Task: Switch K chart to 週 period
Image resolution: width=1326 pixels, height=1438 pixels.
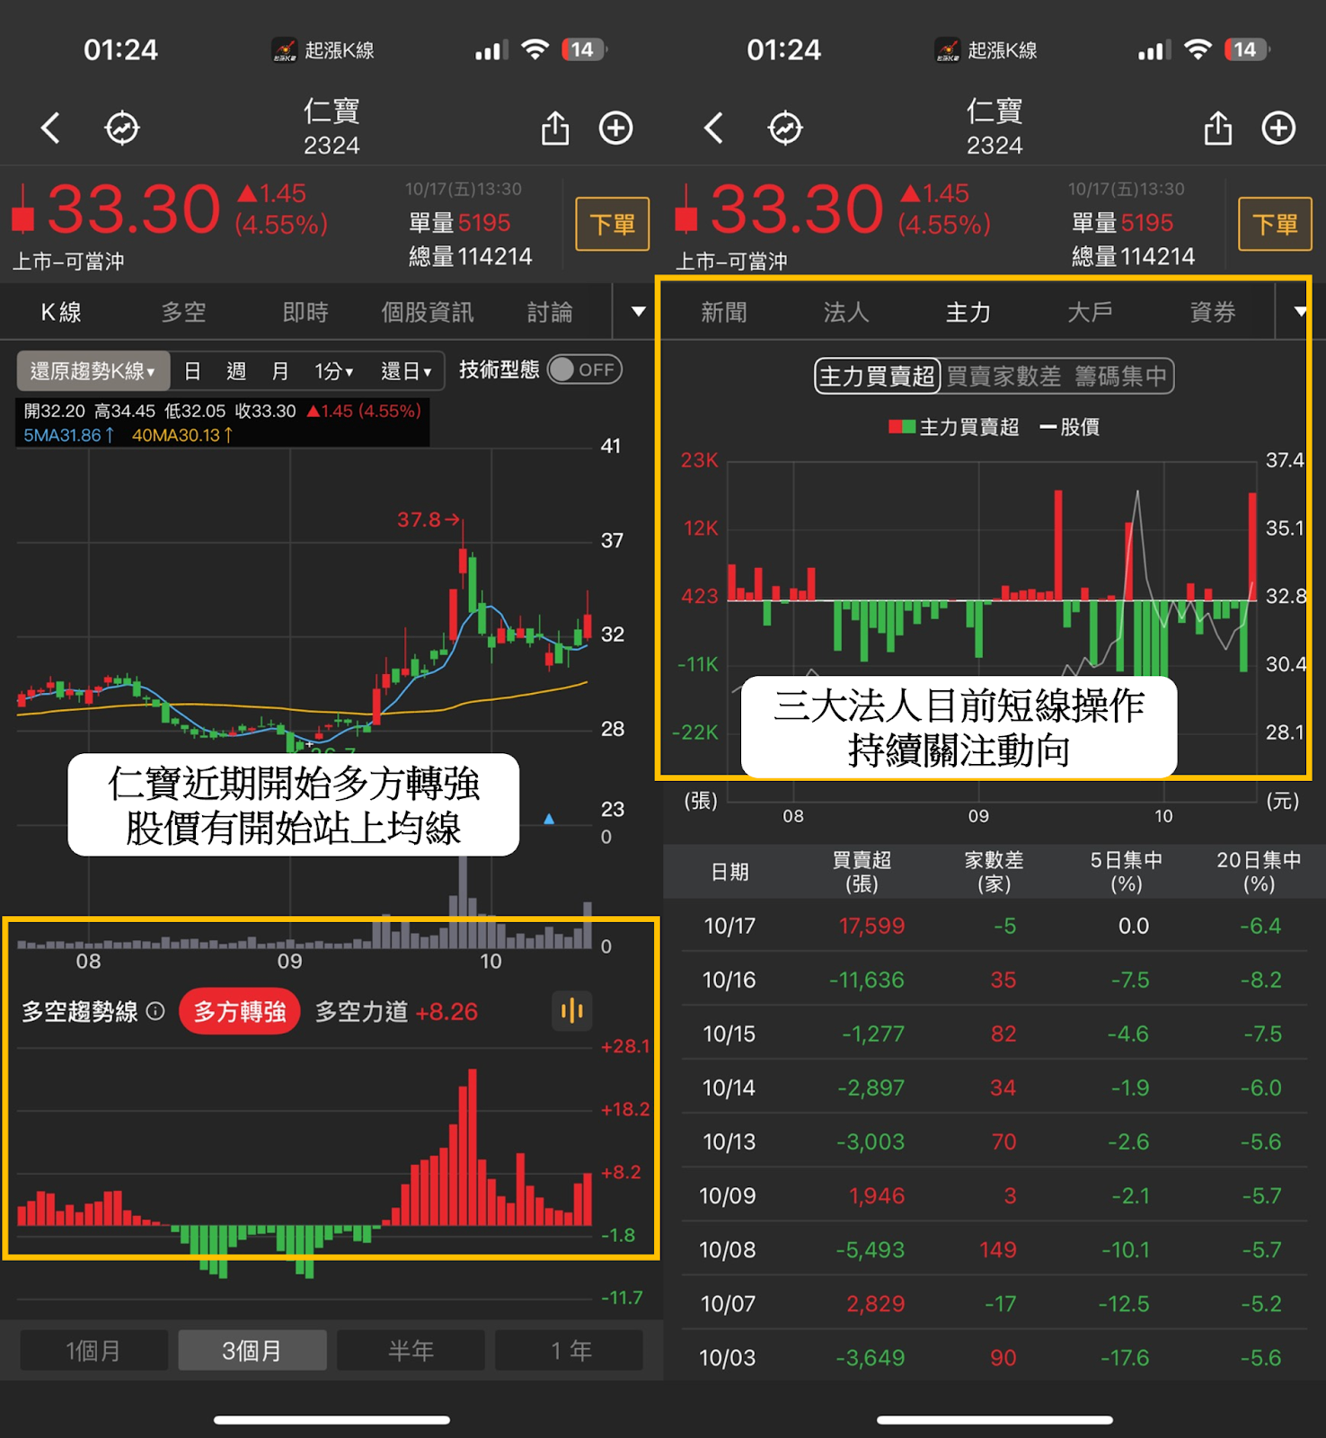Action: [236, 371]
